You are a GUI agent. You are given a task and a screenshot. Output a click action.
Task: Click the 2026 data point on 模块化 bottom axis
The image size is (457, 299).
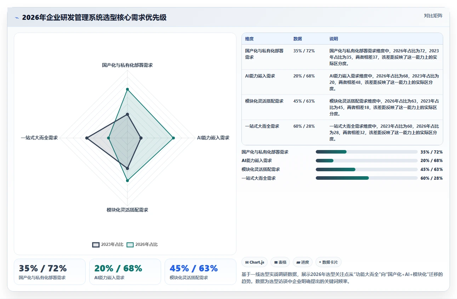(127, 180)
